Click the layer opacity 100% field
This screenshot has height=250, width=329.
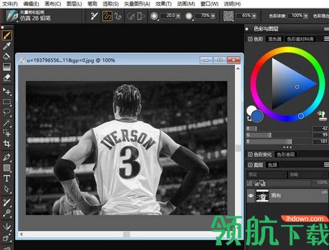pyautogui.click(x=320, y=182)
